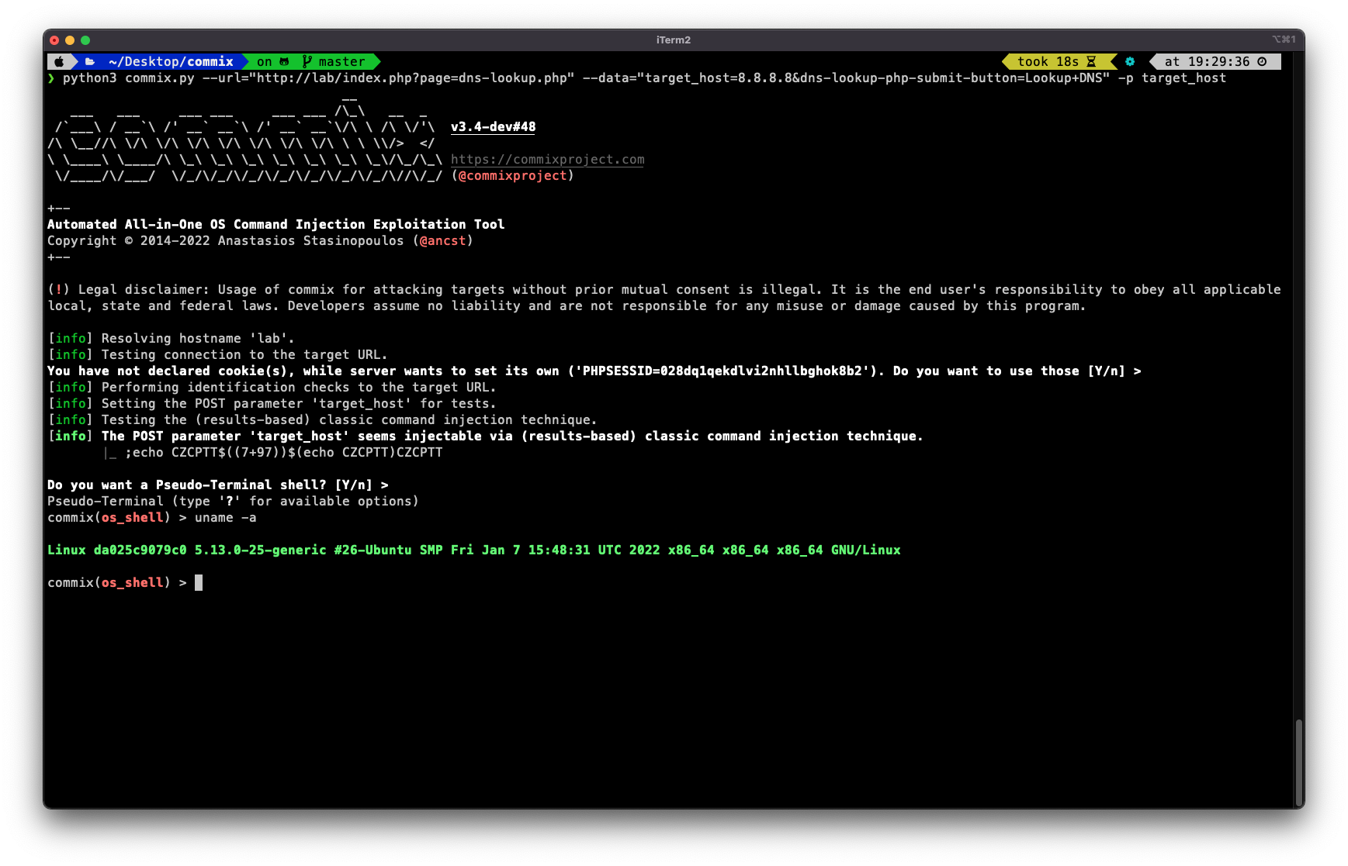Click the @ancst author link
The image size is (1348, 866).
pos(443,240)
